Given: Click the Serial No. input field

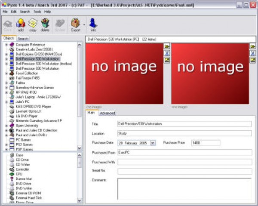Looking at the screenshot, I should tap(184, 172).
